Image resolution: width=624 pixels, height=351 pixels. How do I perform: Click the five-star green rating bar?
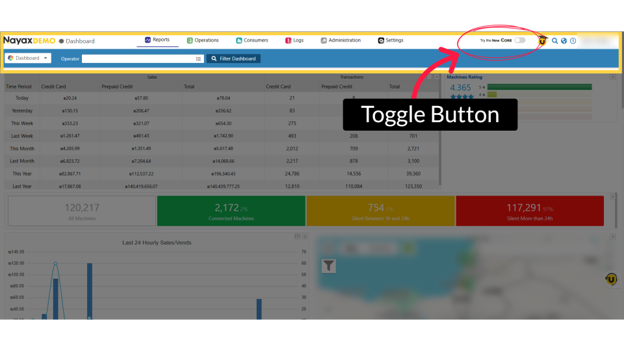(539, 86)
